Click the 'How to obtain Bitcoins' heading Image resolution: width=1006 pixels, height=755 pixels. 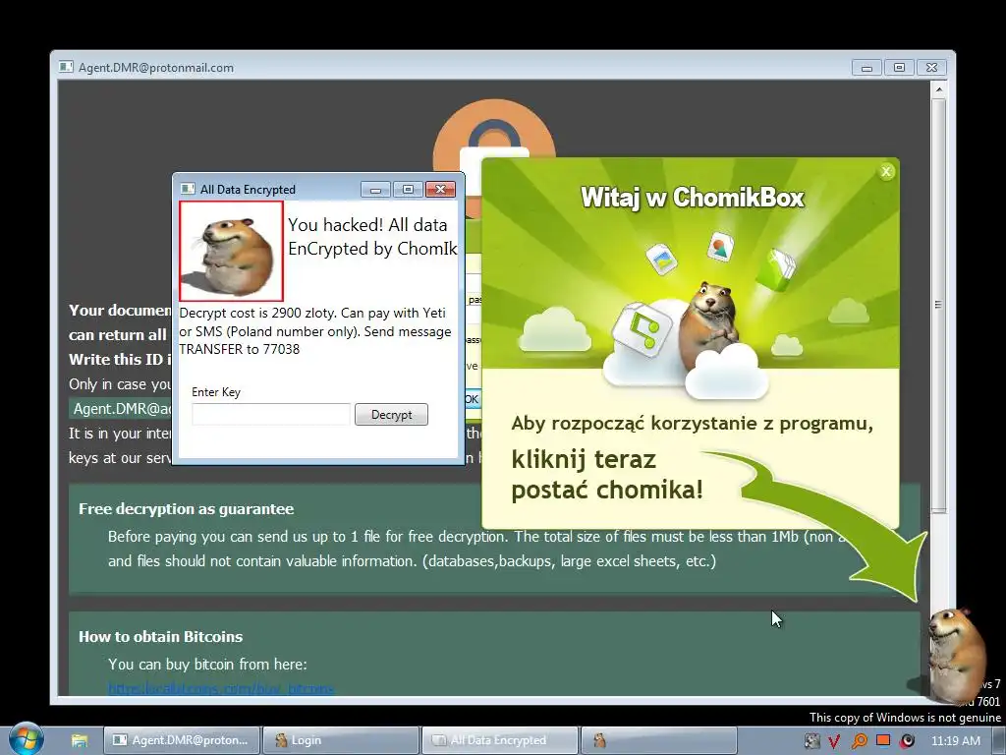point(160,637)
